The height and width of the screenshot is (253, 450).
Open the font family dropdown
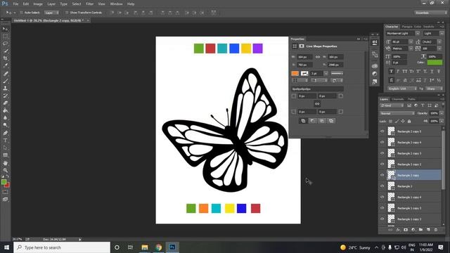tap(418, 34)
